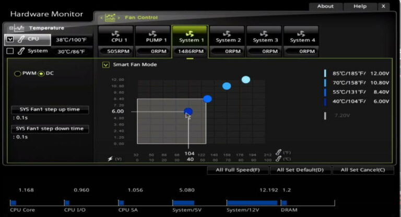
Task: Enable the System temperature checkbox
Action: 10,51
